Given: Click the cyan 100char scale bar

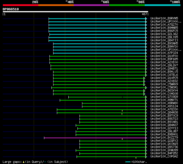Looking at the screenshot, I should tap(128, 162).
